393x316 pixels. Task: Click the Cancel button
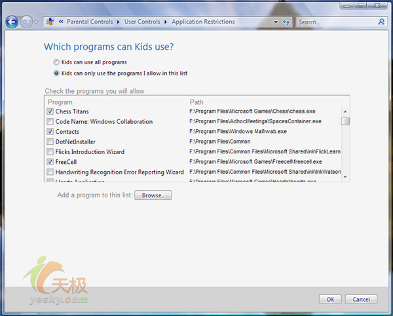click(361, 299)
